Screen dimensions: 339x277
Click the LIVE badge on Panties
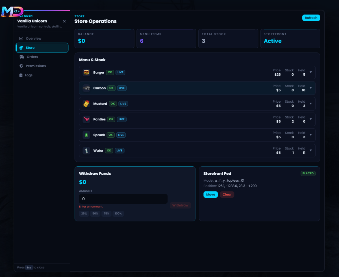pyautogui.click(x=122, y=119)
